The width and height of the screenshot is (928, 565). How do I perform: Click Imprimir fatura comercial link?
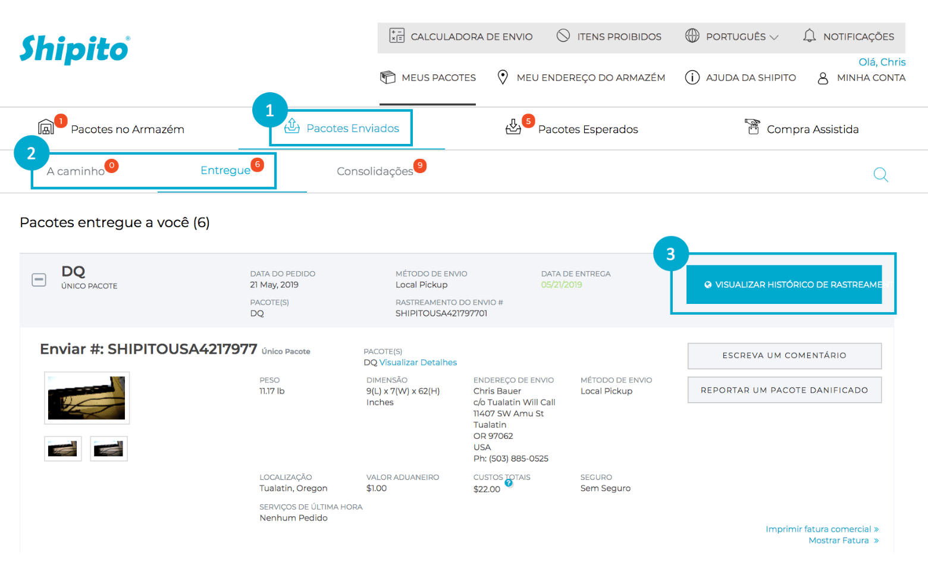coord(822,529)
